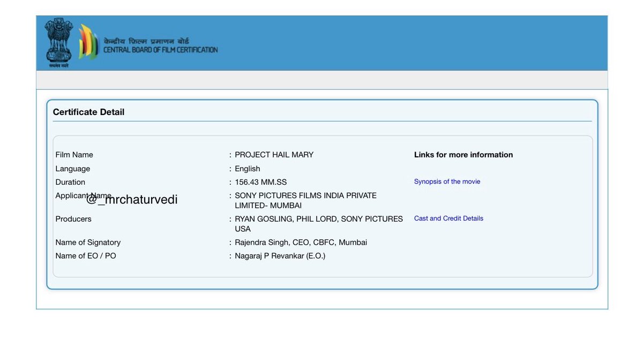Click the Certificate Detail heading
Screen dimensions: 643x356
tap(88, 112)
